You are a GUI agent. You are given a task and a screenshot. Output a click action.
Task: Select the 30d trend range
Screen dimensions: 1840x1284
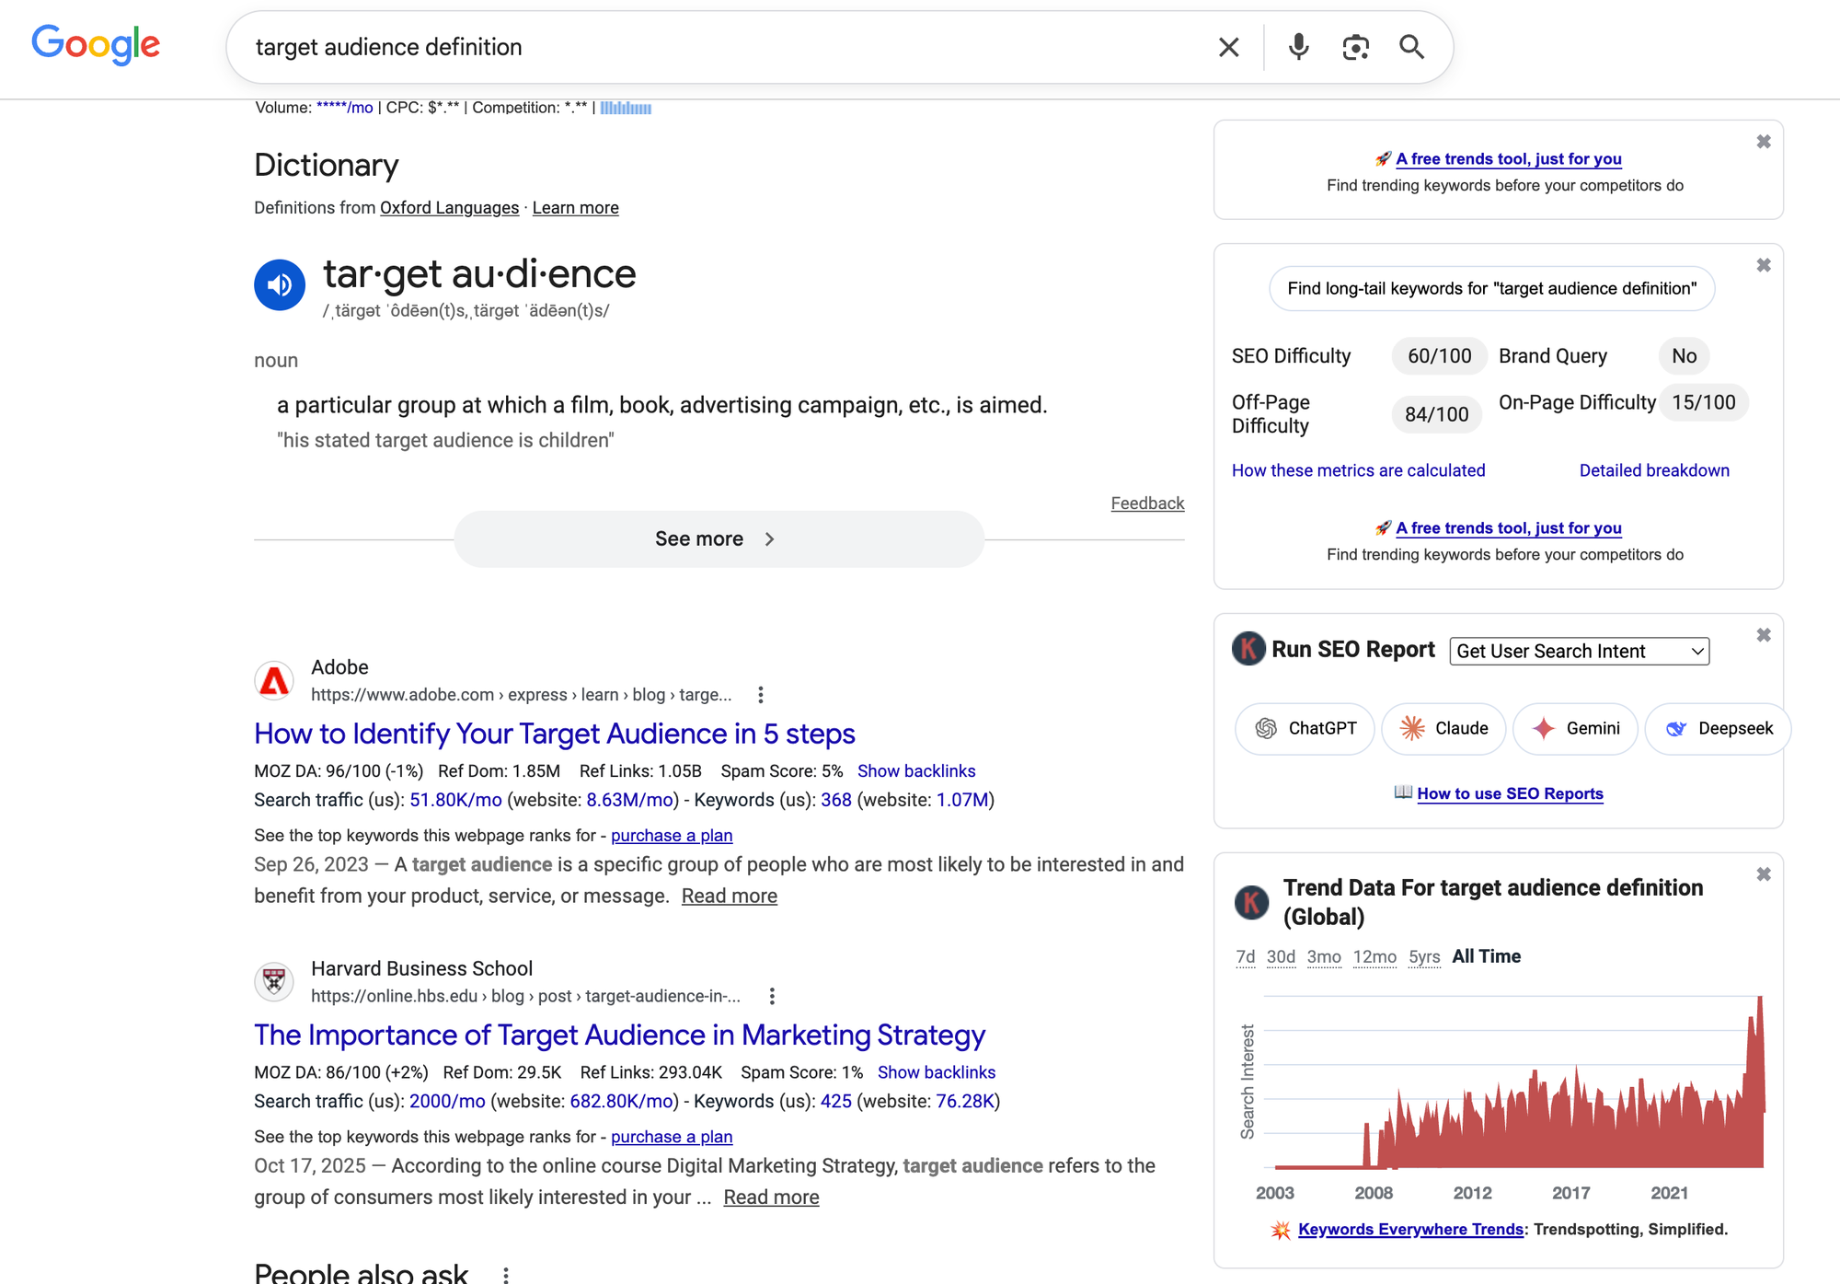click(x=1281, y=956)
